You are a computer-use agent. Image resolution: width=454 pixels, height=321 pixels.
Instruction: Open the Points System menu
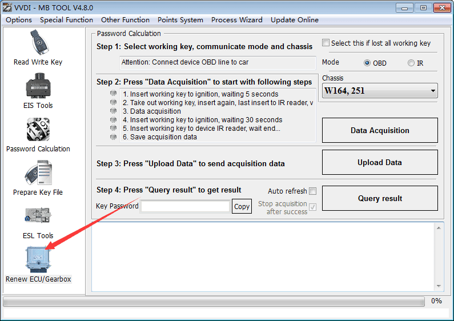click(180, 19)
